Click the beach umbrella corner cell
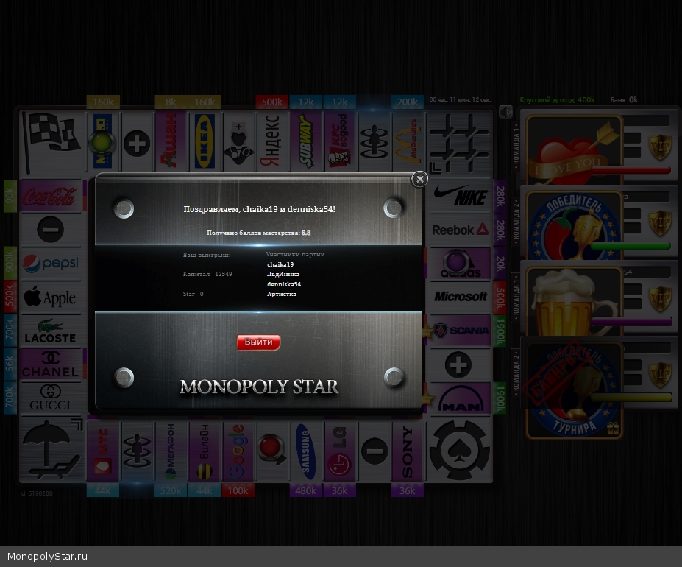The image size is (682, 567). coord(51,451)
